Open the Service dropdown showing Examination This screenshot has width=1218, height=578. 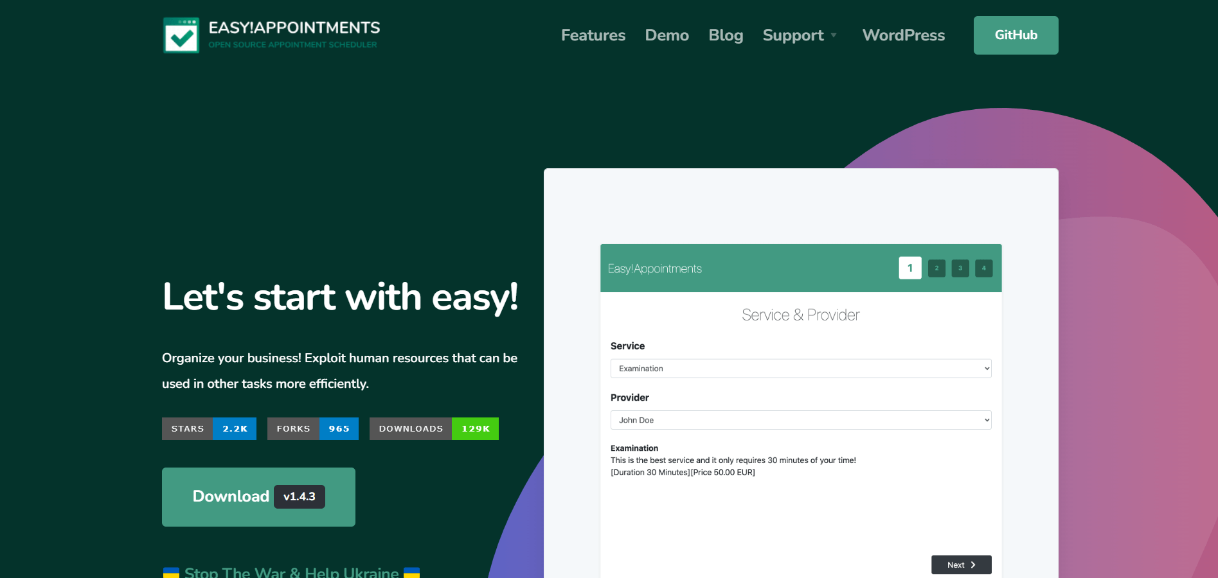click(801, 369)
